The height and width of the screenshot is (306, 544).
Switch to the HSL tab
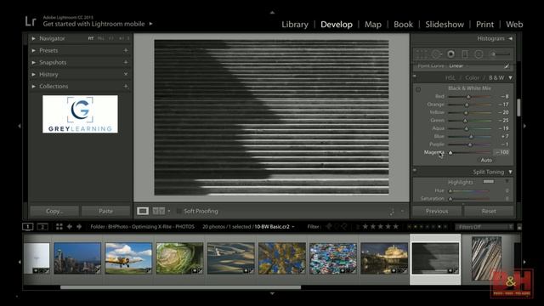(450, 77)
